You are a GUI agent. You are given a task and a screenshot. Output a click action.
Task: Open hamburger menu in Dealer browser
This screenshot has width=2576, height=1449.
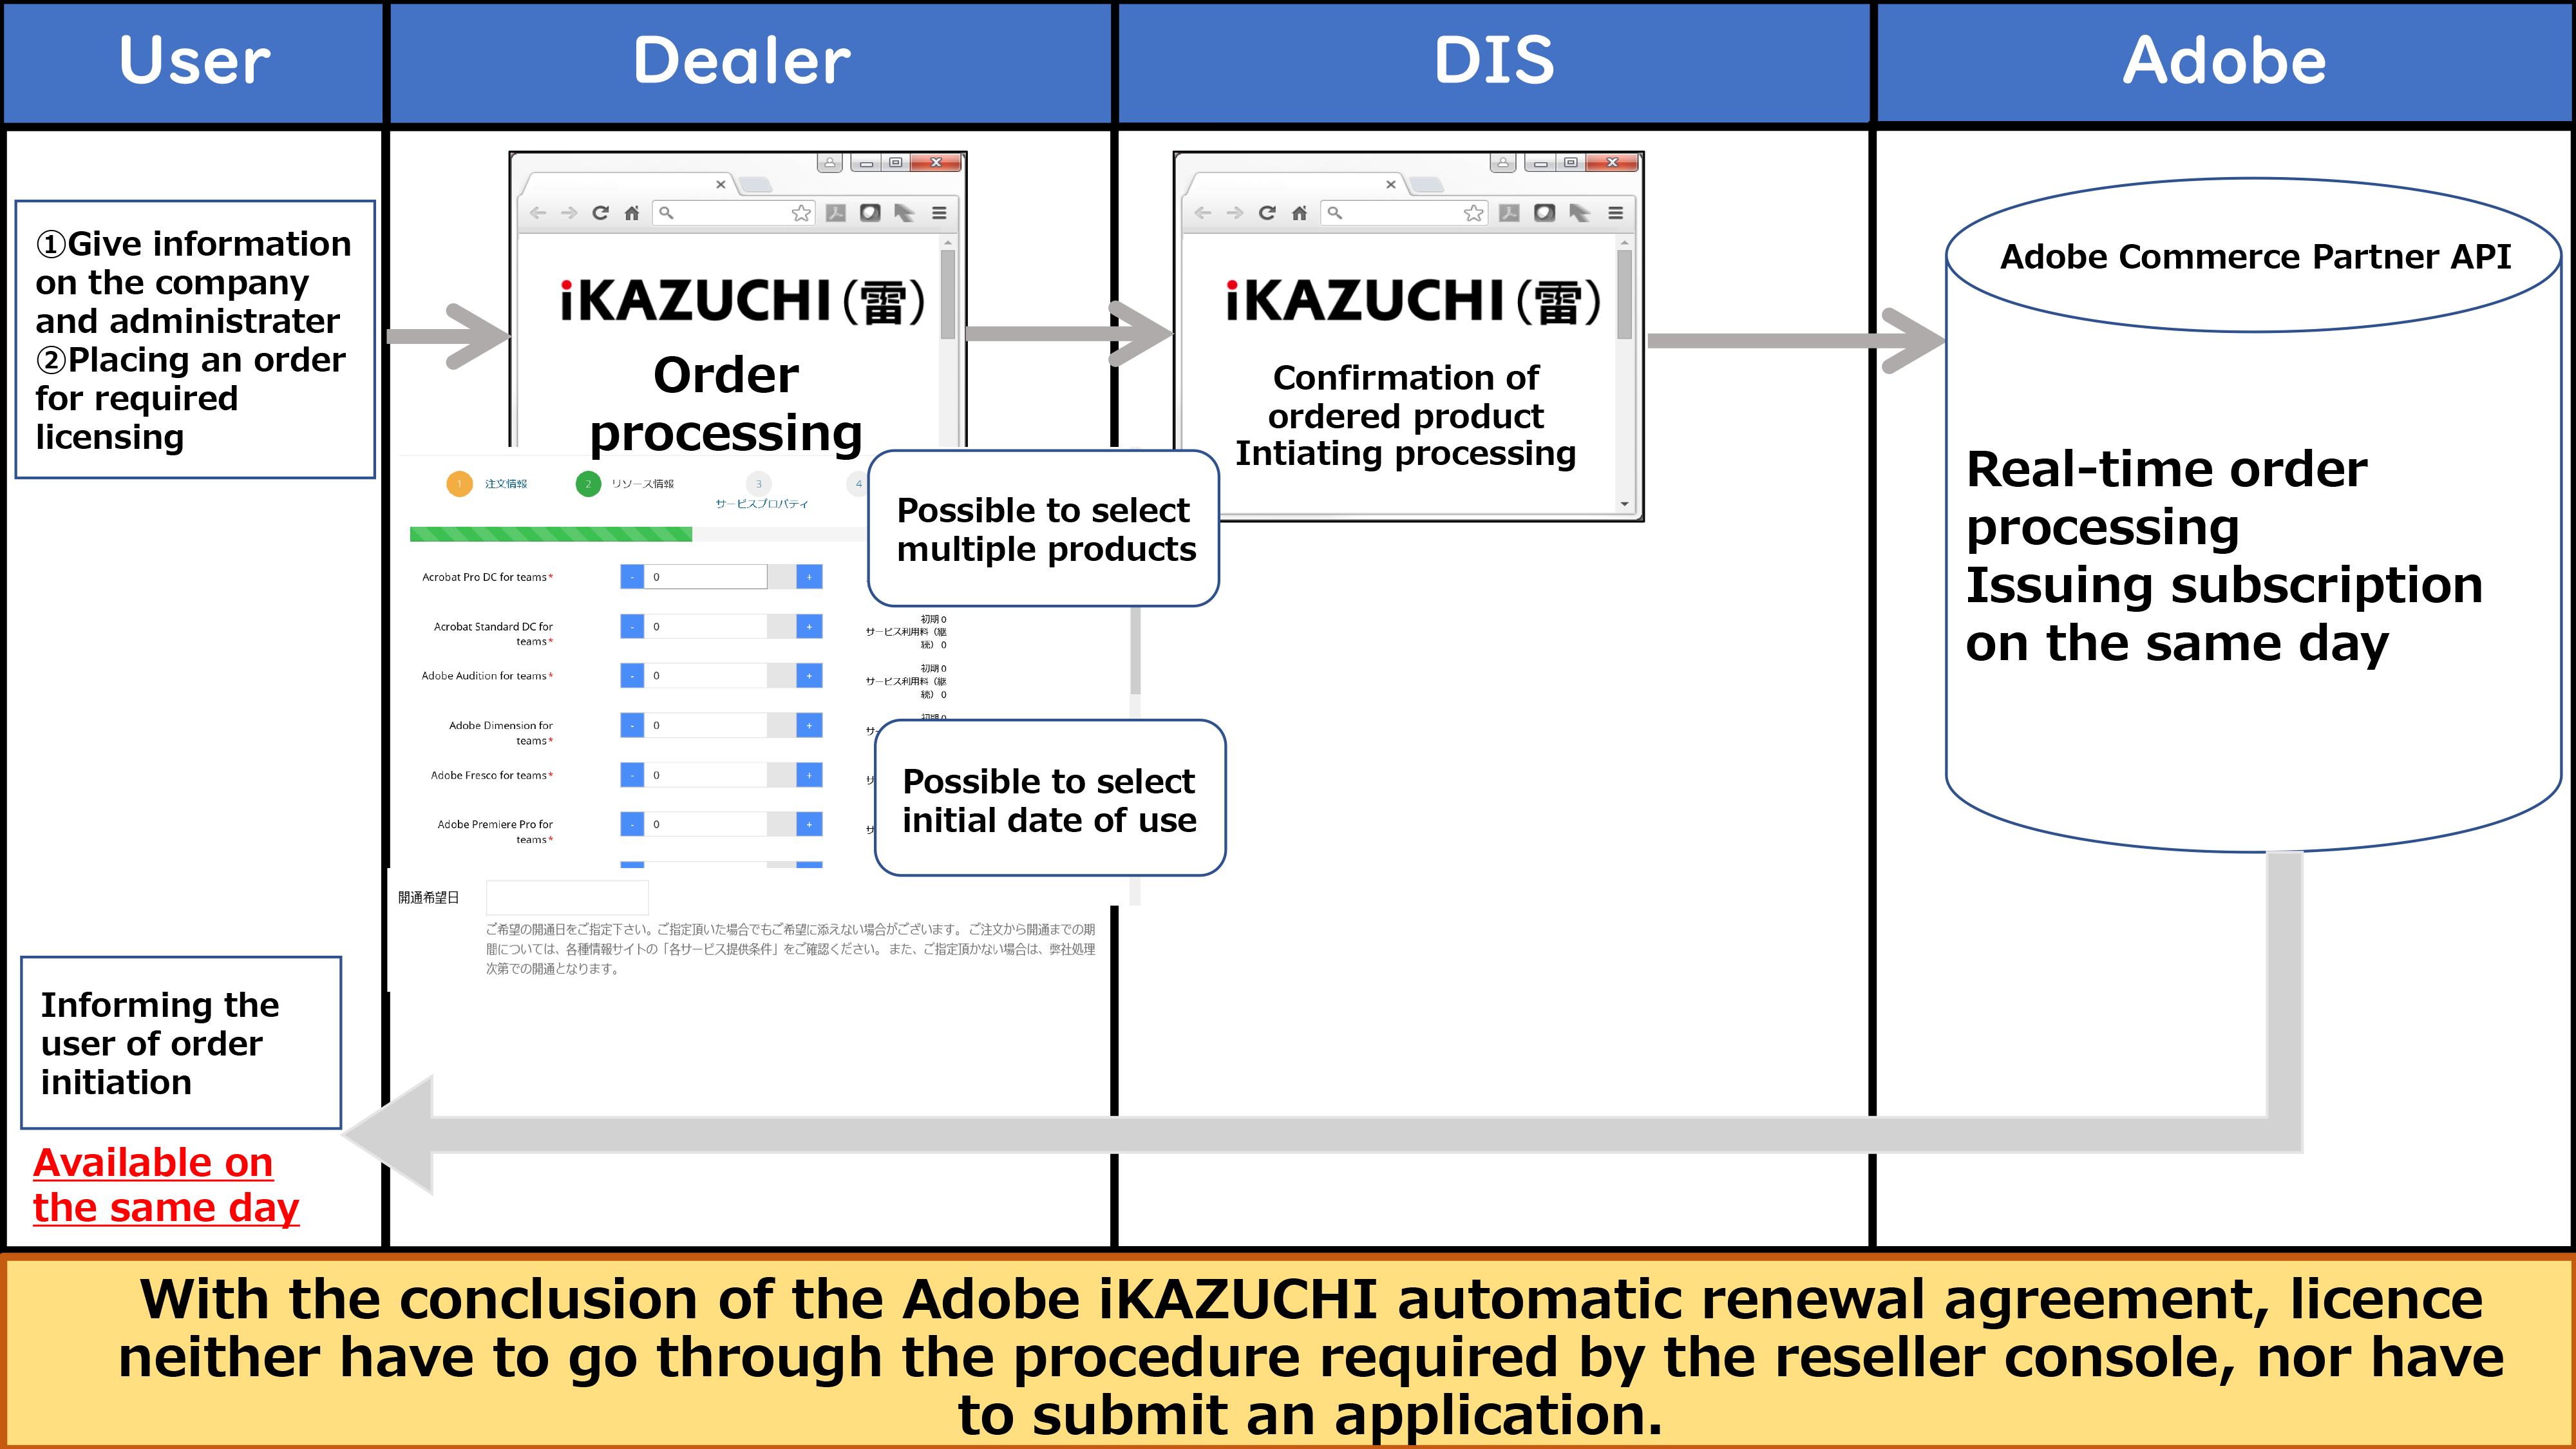point(939,213)
